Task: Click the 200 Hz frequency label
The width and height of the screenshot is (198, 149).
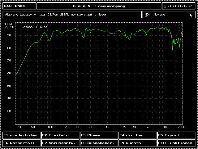Action: [67, 127]
